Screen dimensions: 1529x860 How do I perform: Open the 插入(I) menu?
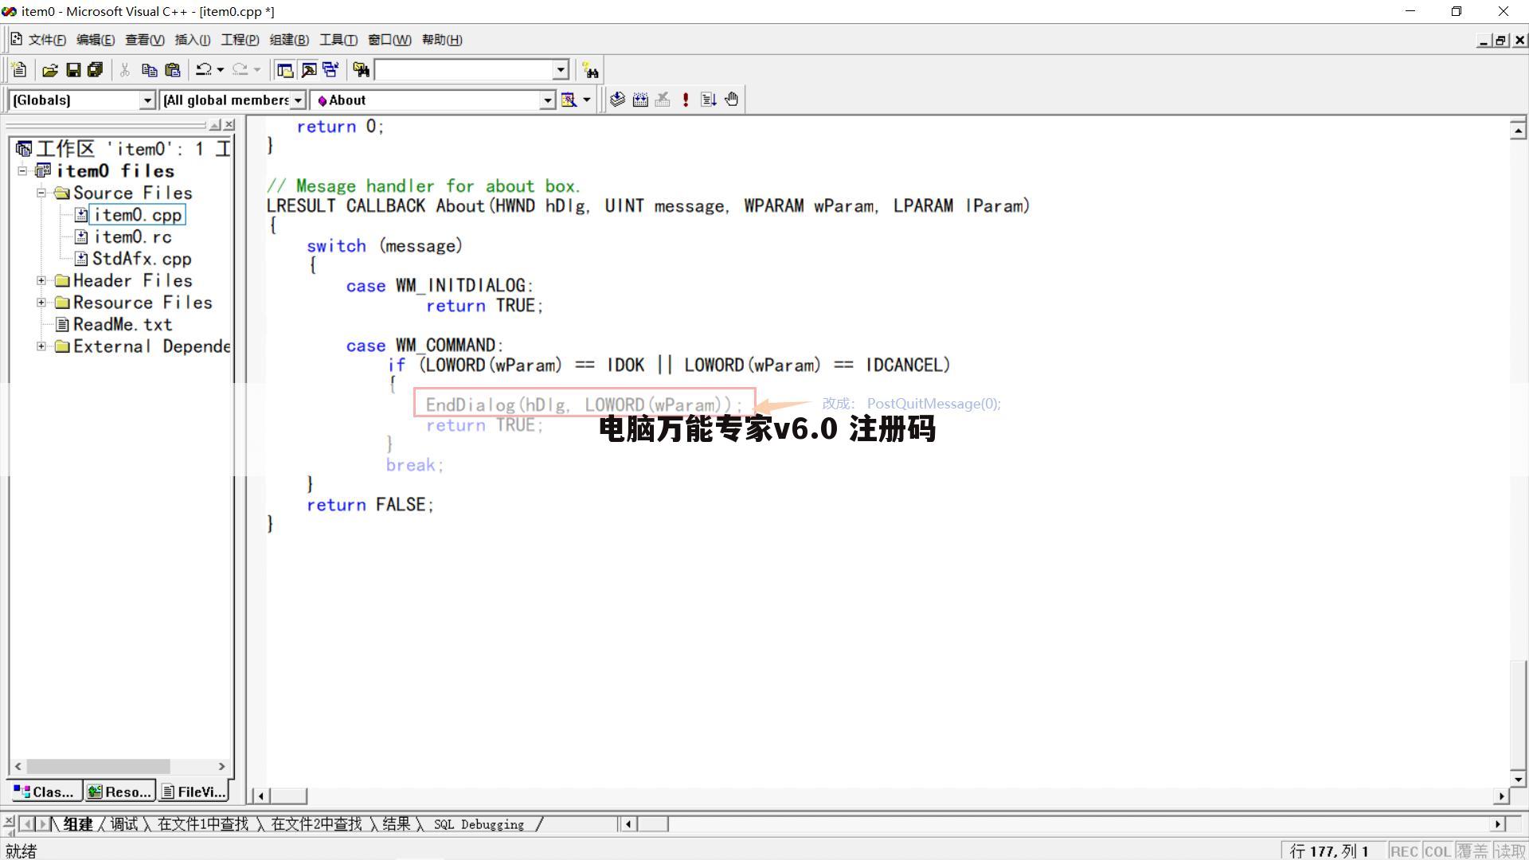point(192,40)
